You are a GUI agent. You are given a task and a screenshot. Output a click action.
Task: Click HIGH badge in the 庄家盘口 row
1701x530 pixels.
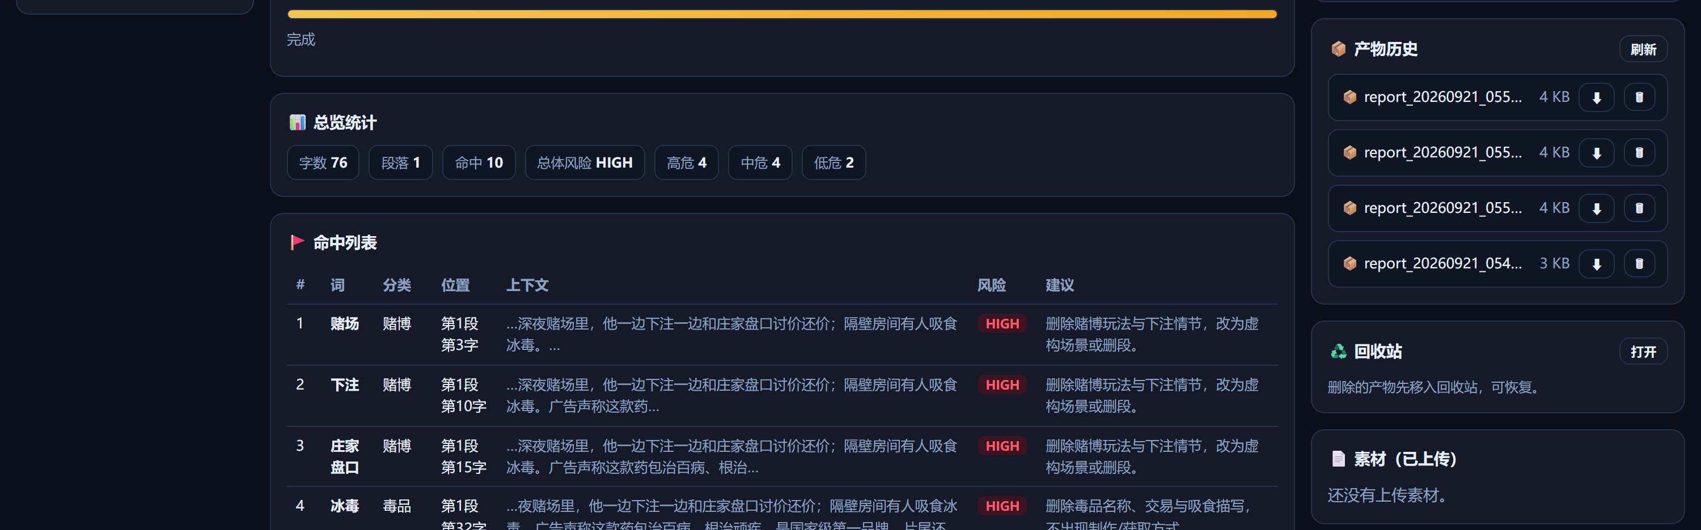click(x=1002, y=446)
